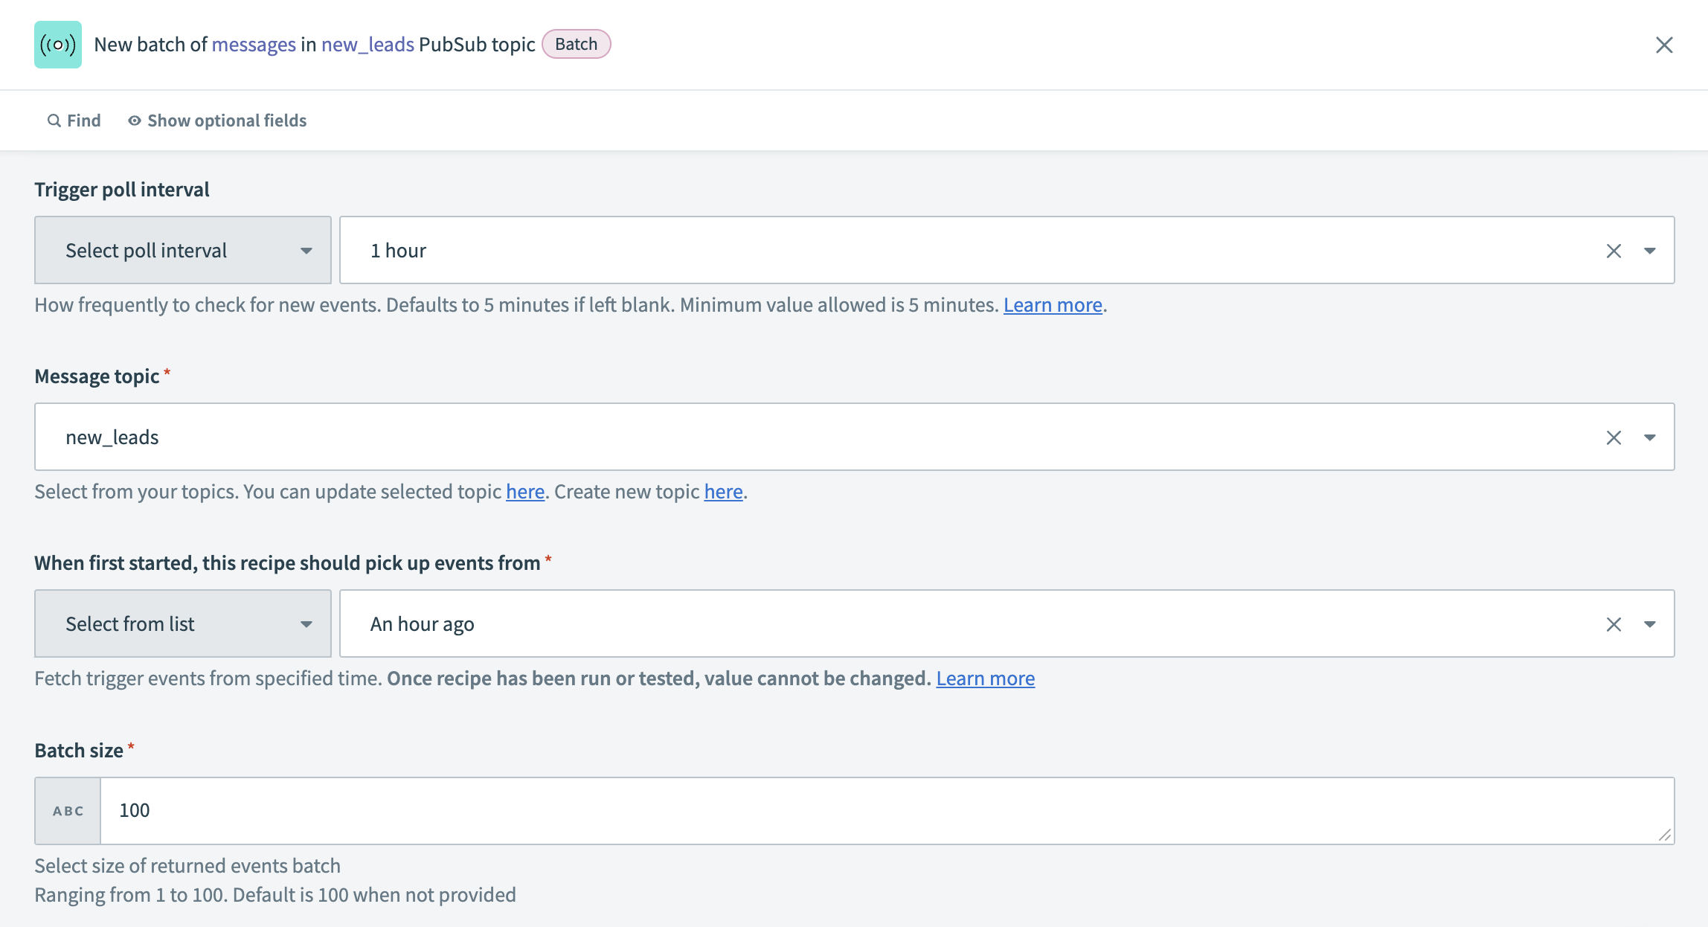The image size is (1708, 927).
Task: Clear the new_leads Message topic selection
Action: 1614,437
